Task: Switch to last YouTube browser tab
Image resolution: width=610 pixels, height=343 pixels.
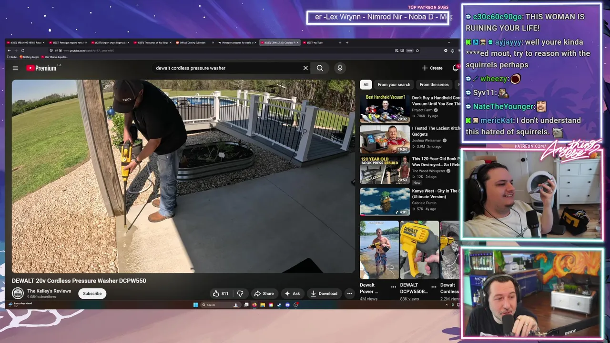Action: pos(322,42)
